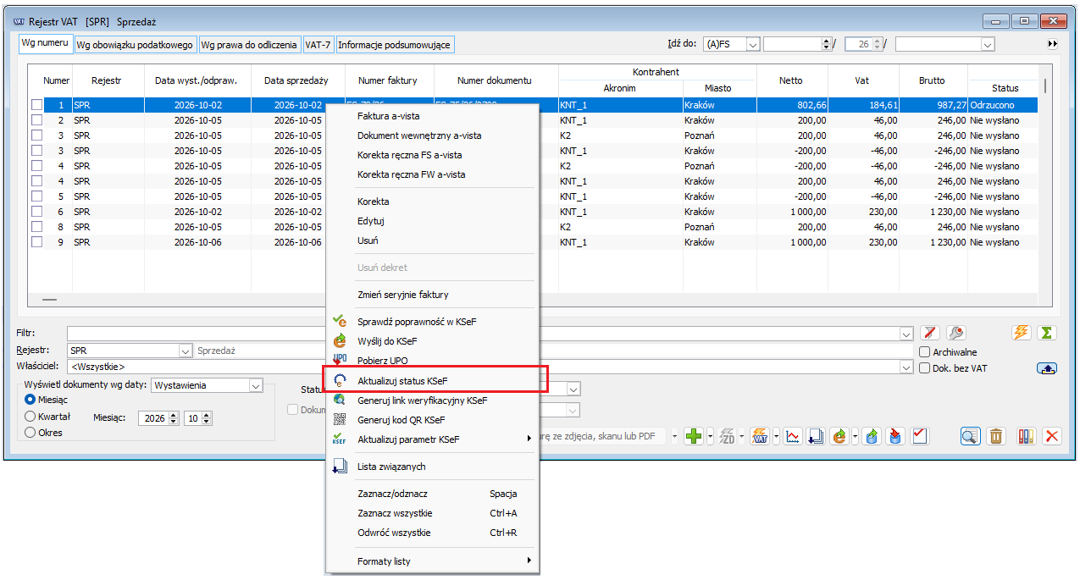Open the line chart icon in bottom toolbar

(793, 436)
